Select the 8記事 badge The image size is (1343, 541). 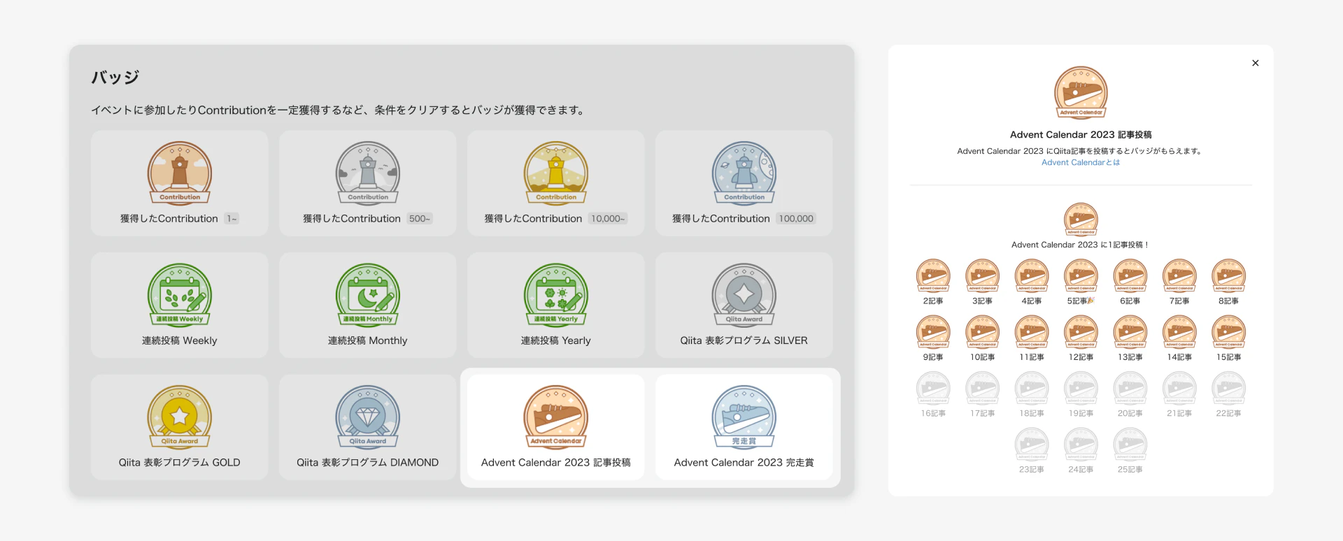1229,276
